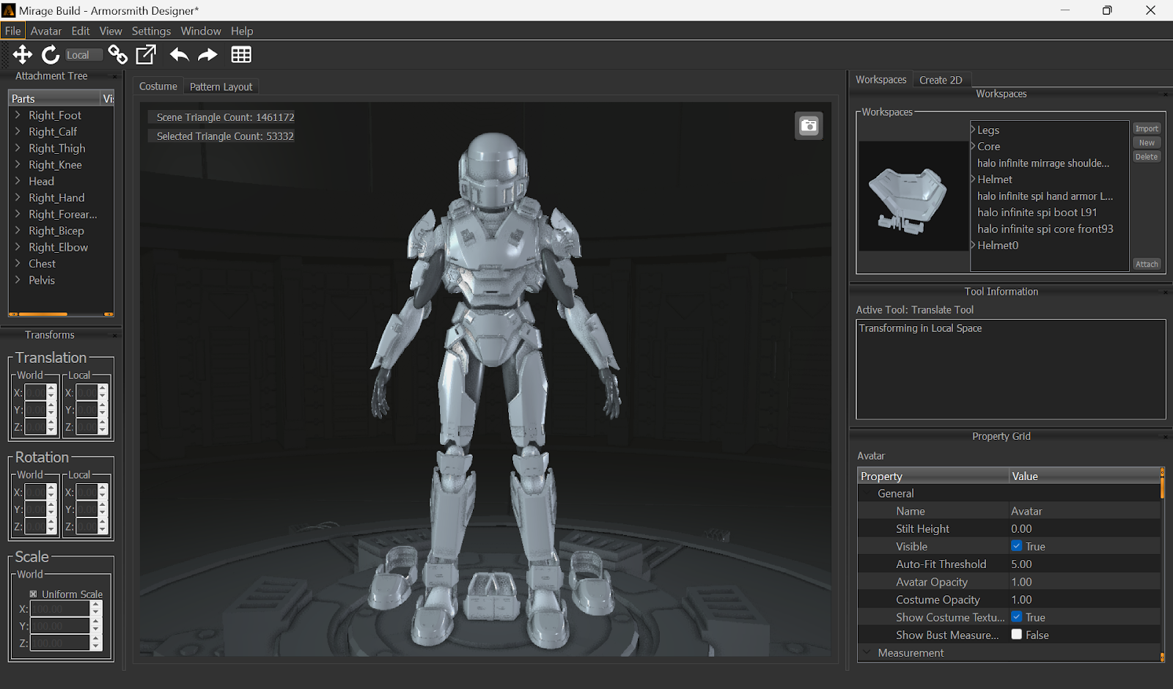Select the Rotate tool icon
Viewport: 1173px width, 689px height.
[51, 54]
